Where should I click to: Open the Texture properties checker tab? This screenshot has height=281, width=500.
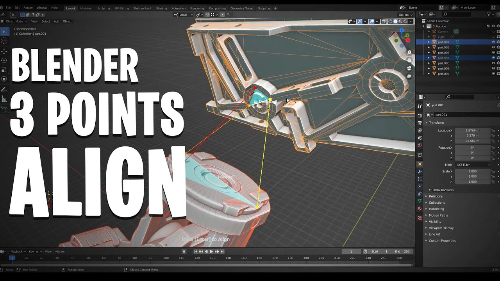tap(420, 218)
